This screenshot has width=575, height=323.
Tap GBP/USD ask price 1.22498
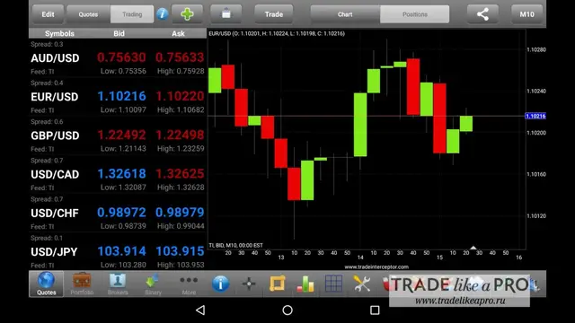180,135
